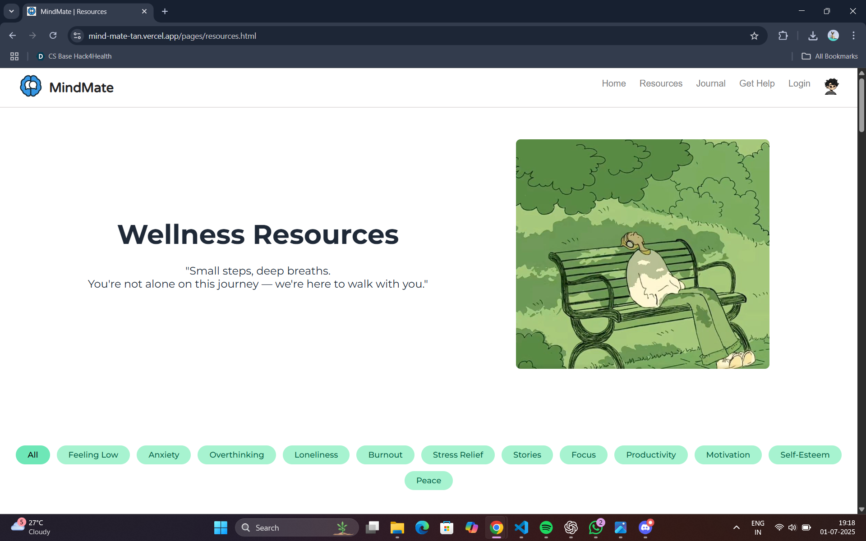Open Spotify from the taskbar

(x=546, y=527)
